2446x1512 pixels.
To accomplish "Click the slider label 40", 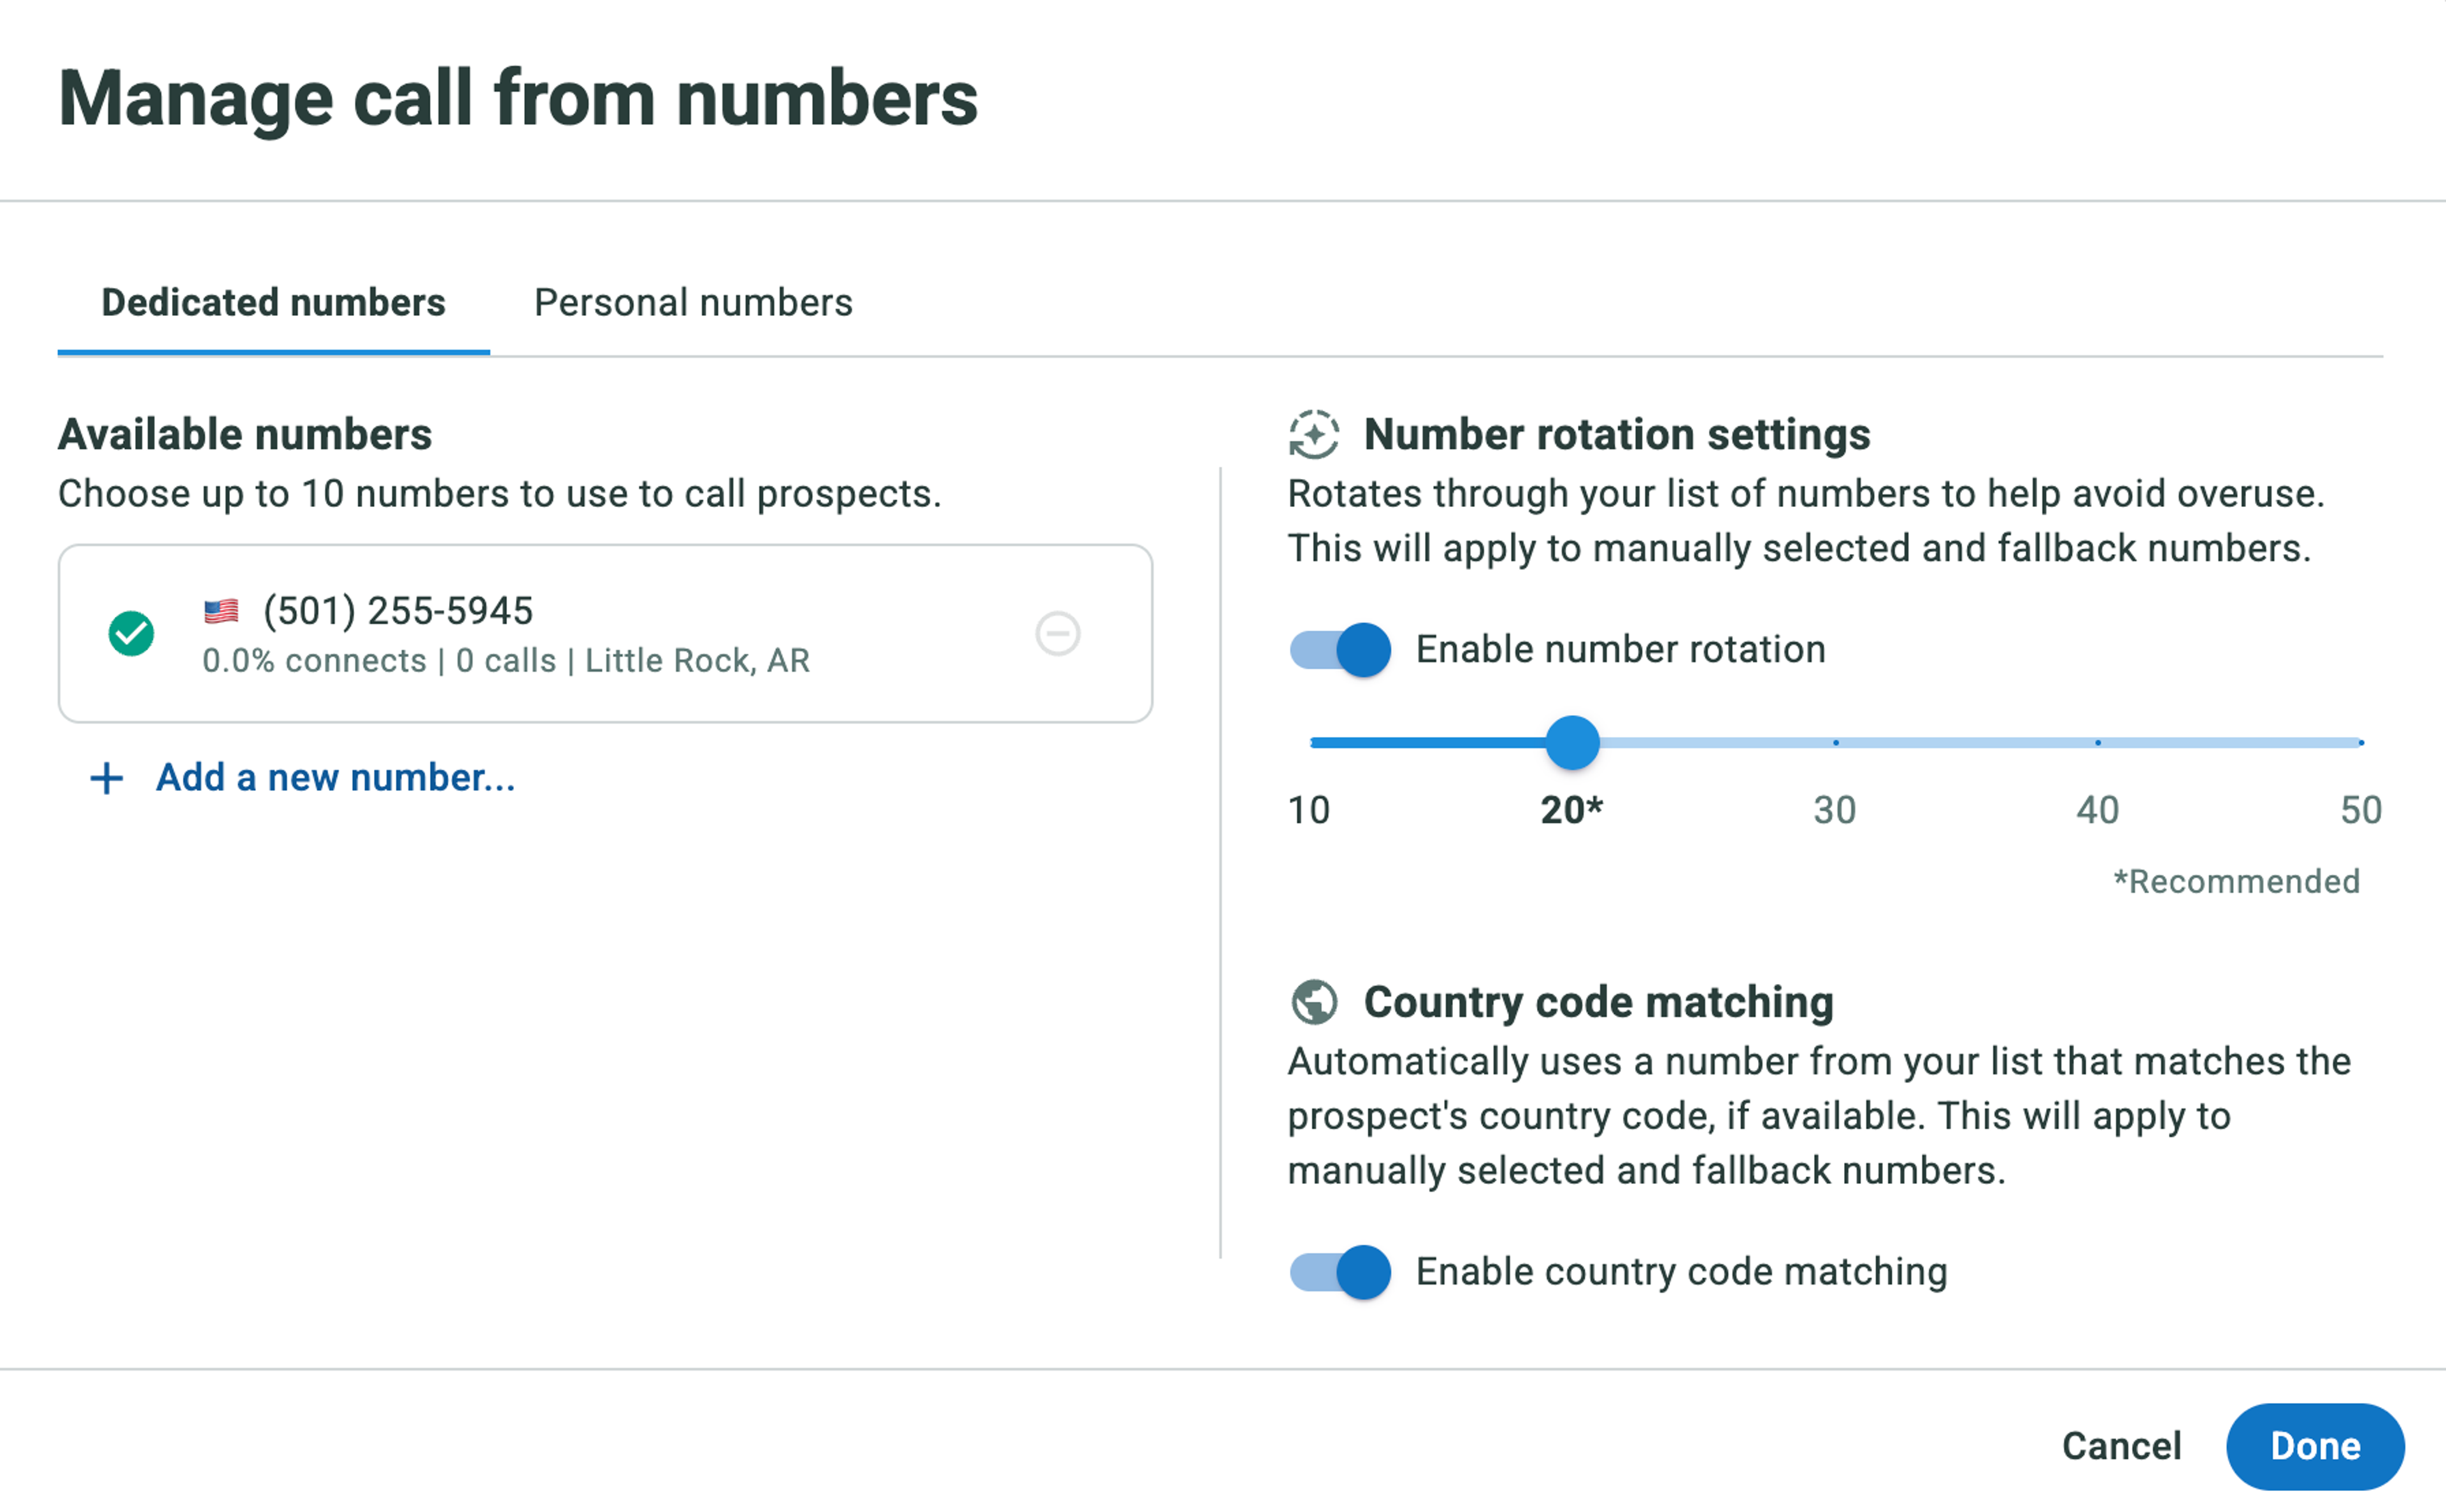I will pos(2097,809).
